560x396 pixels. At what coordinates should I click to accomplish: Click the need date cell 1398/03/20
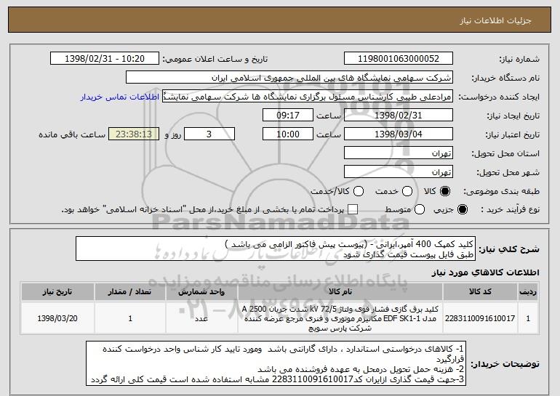click(x=57, y=318)
